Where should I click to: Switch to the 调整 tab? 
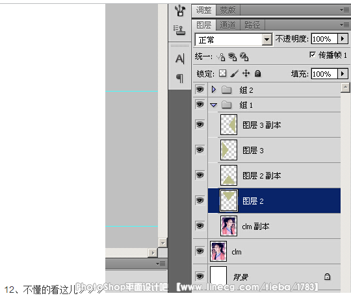[x=203, y=10]
